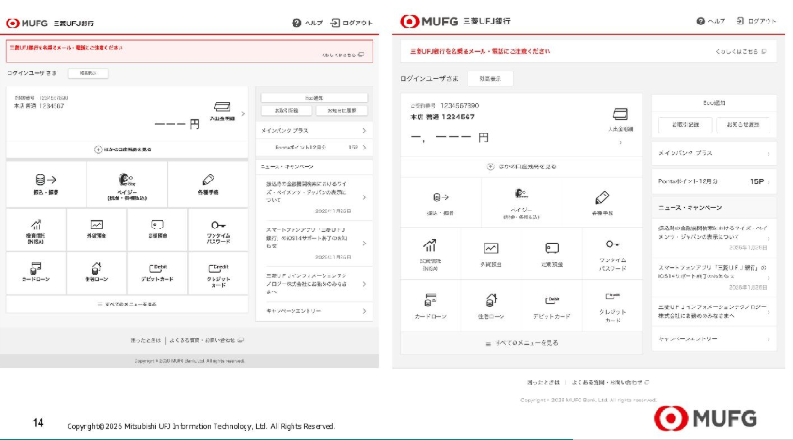The image size is (793, 440).
Task: Click ワンタイムパスワード key icon in right screenshot
Action: coord(612,244)
